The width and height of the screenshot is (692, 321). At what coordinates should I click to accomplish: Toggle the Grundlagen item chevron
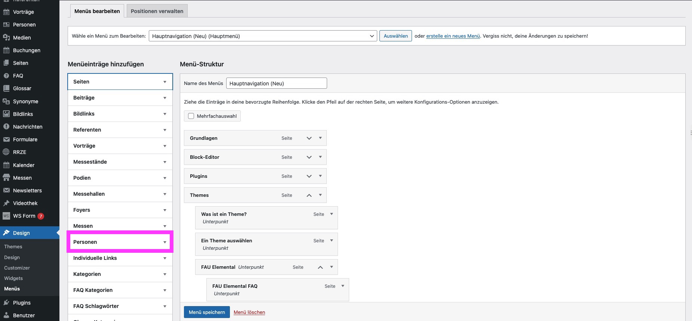tap(309, 138)
